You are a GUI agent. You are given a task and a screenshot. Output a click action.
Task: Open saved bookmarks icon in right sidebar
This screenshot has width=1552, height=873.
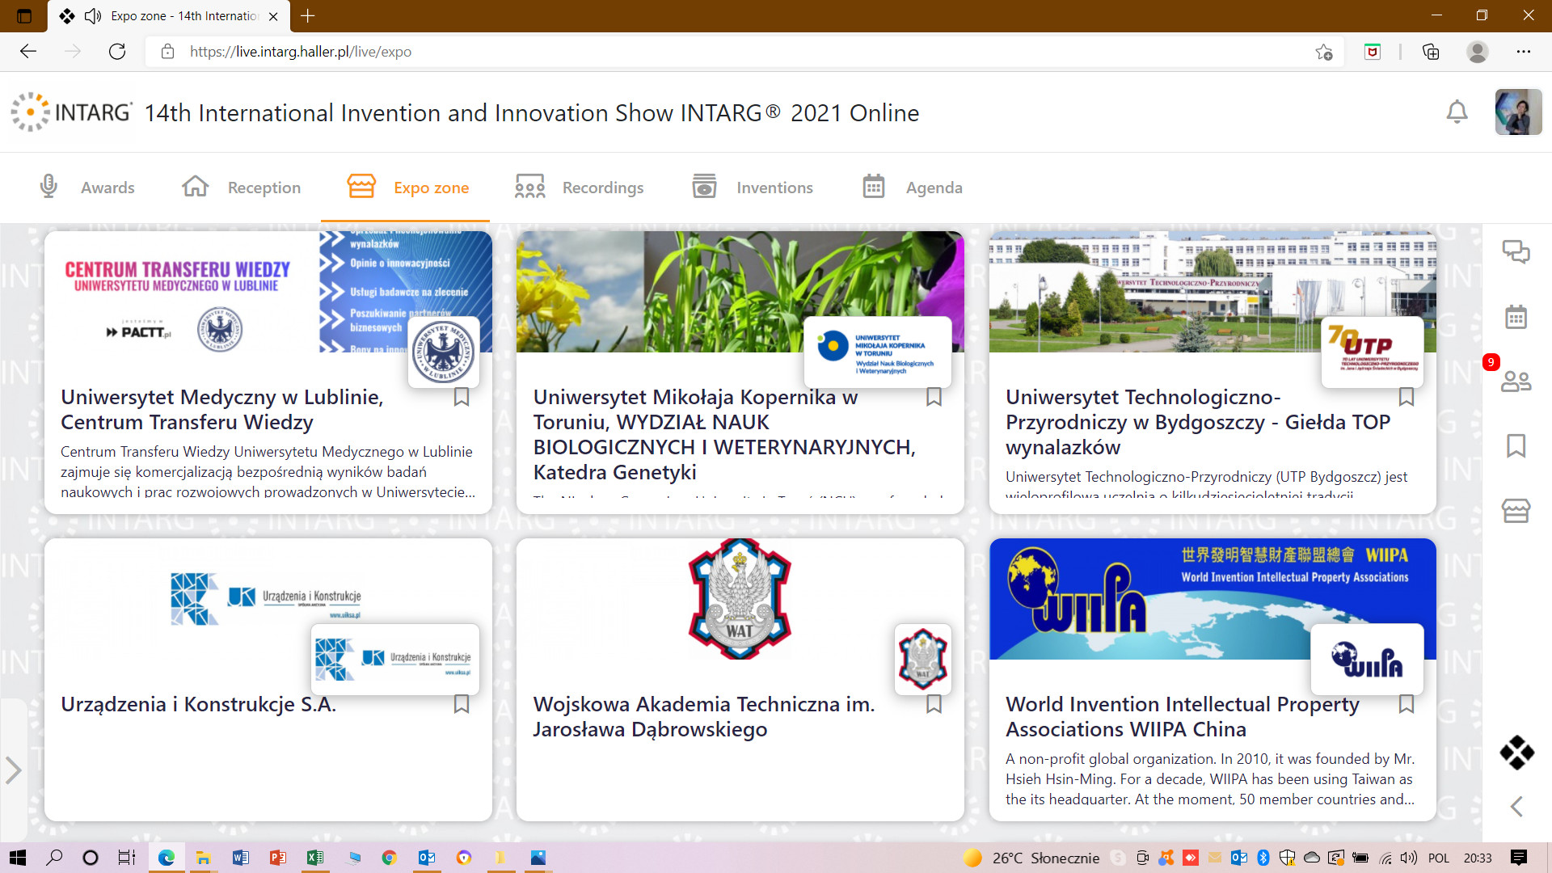[x=1516, y=445]
